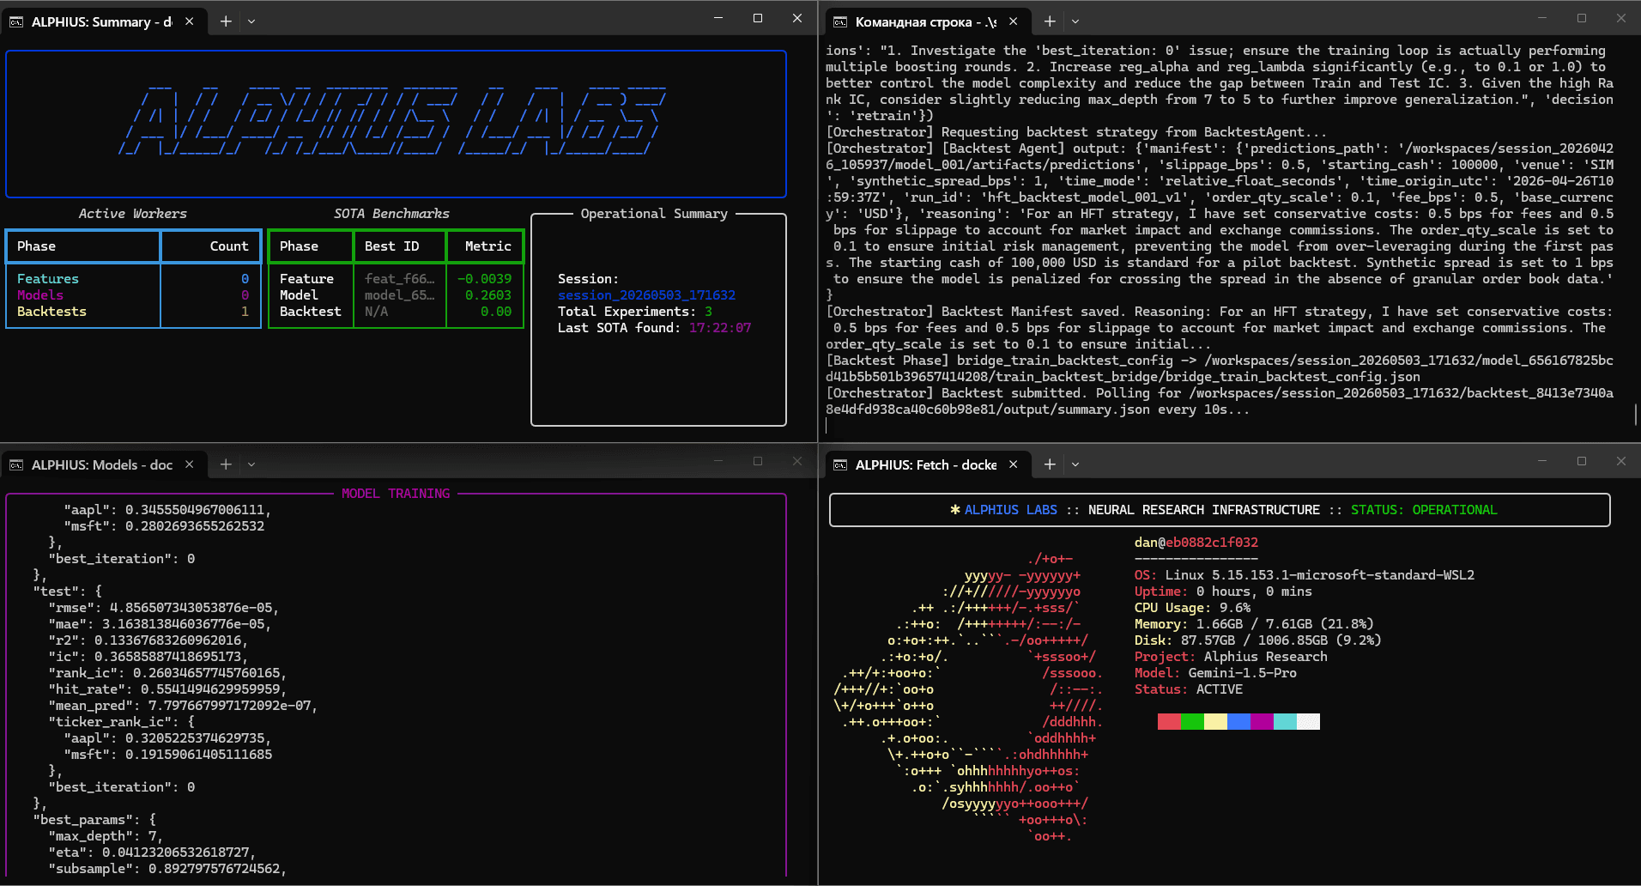Click 'Backtests' row in Active Workers
Viewport: 1641px width, 886px height.
(133, 312)
